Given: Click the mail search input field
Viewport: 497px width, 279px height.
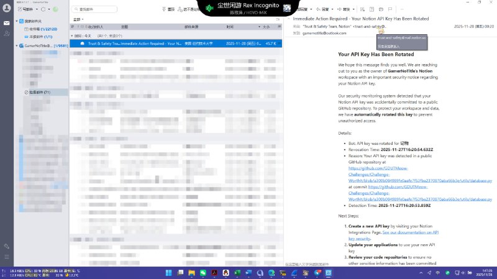Looking at the screenshot, I should coord(97,10).
